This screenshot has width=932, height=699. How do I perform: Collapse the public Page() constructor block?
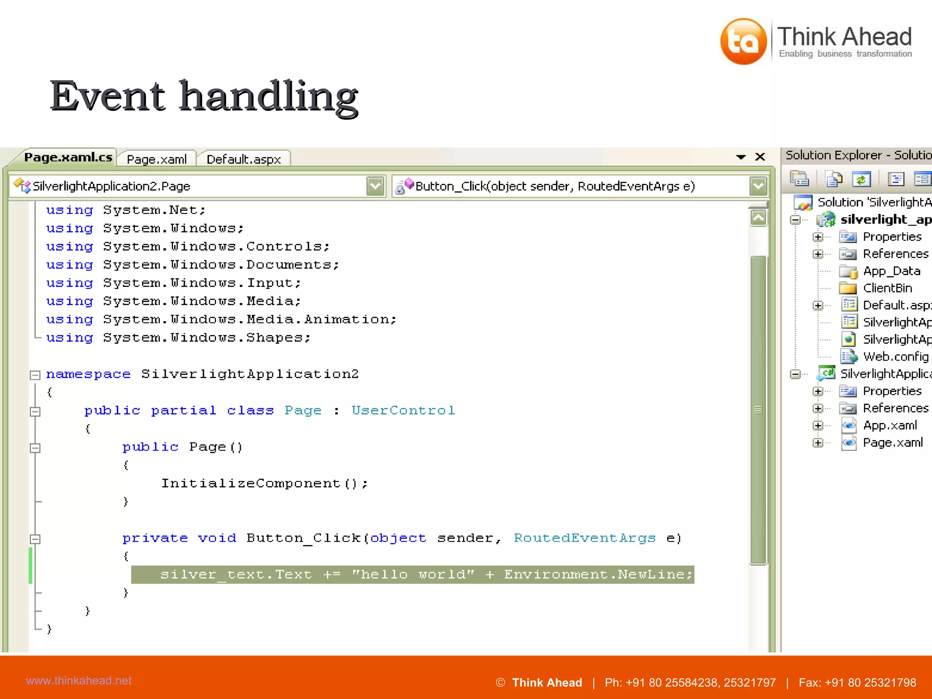(x=35, y=448)
